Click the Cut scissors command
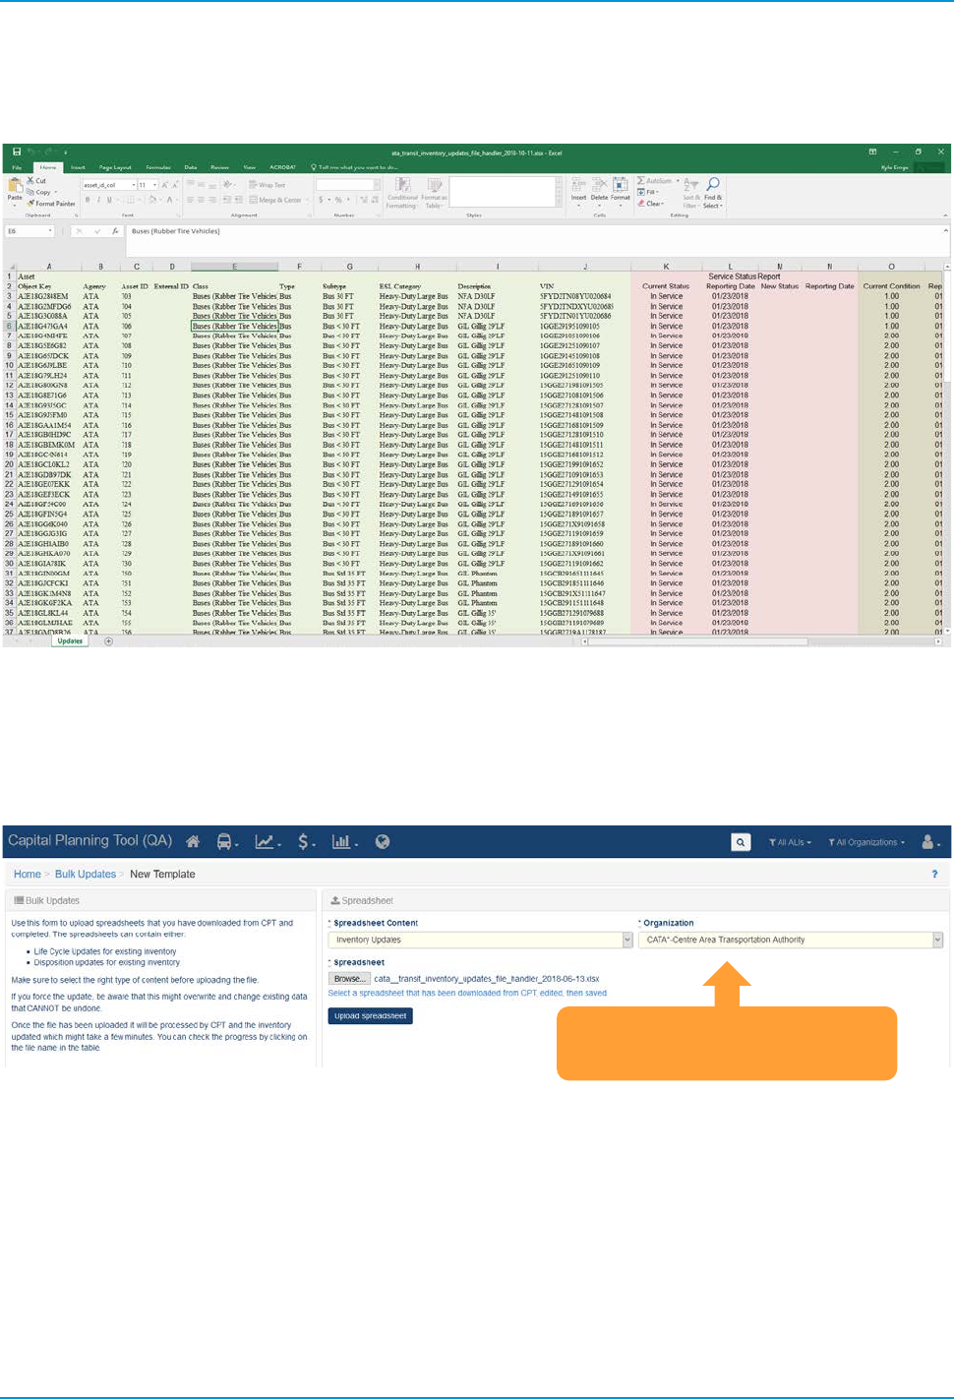This screenshot has width=954, height=1399. (37, 181)
